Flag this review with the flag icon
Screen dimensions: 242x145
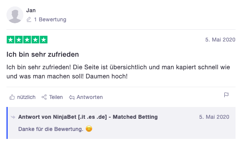pos(226,95)
